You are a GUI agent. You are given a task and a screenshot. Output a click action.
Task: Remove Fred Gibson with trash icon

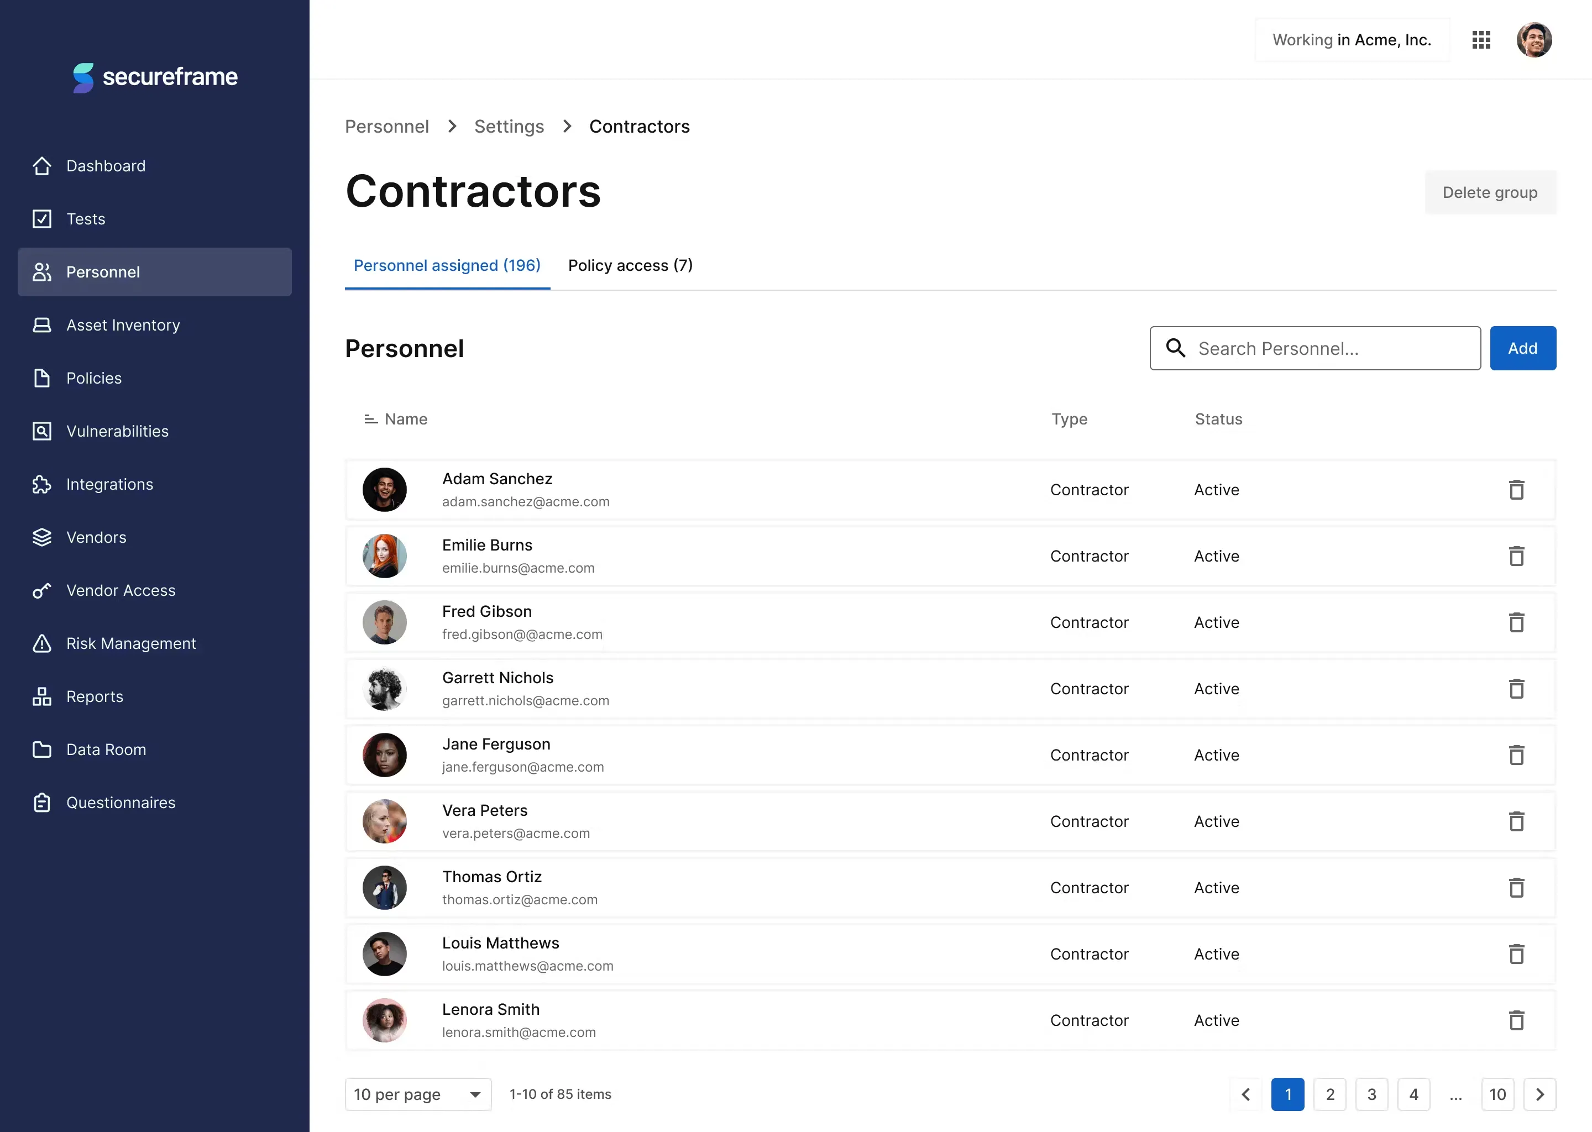1516,622
